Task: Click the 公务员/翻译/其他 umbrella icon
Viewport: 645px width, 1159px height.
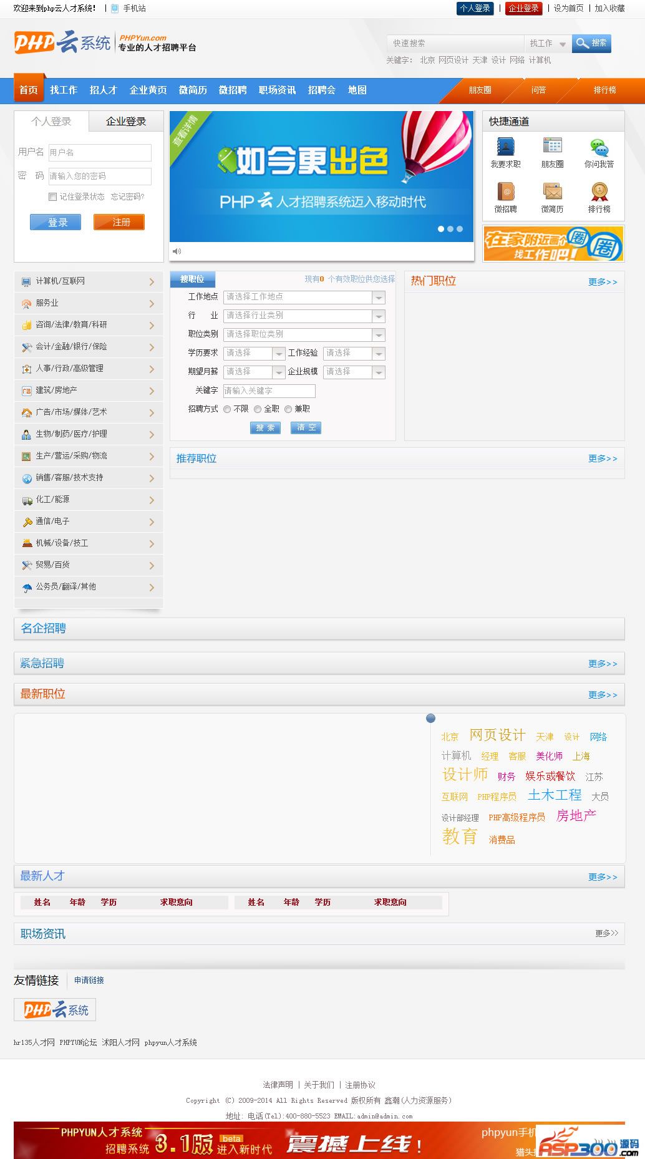Action: click(26, 588)
